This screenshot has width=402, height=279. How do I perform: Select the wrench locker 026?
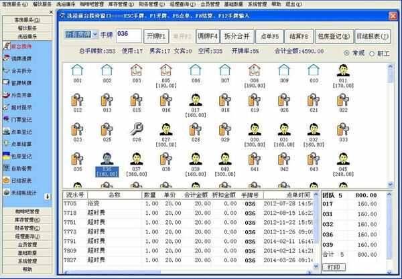[x=137, y=132]
